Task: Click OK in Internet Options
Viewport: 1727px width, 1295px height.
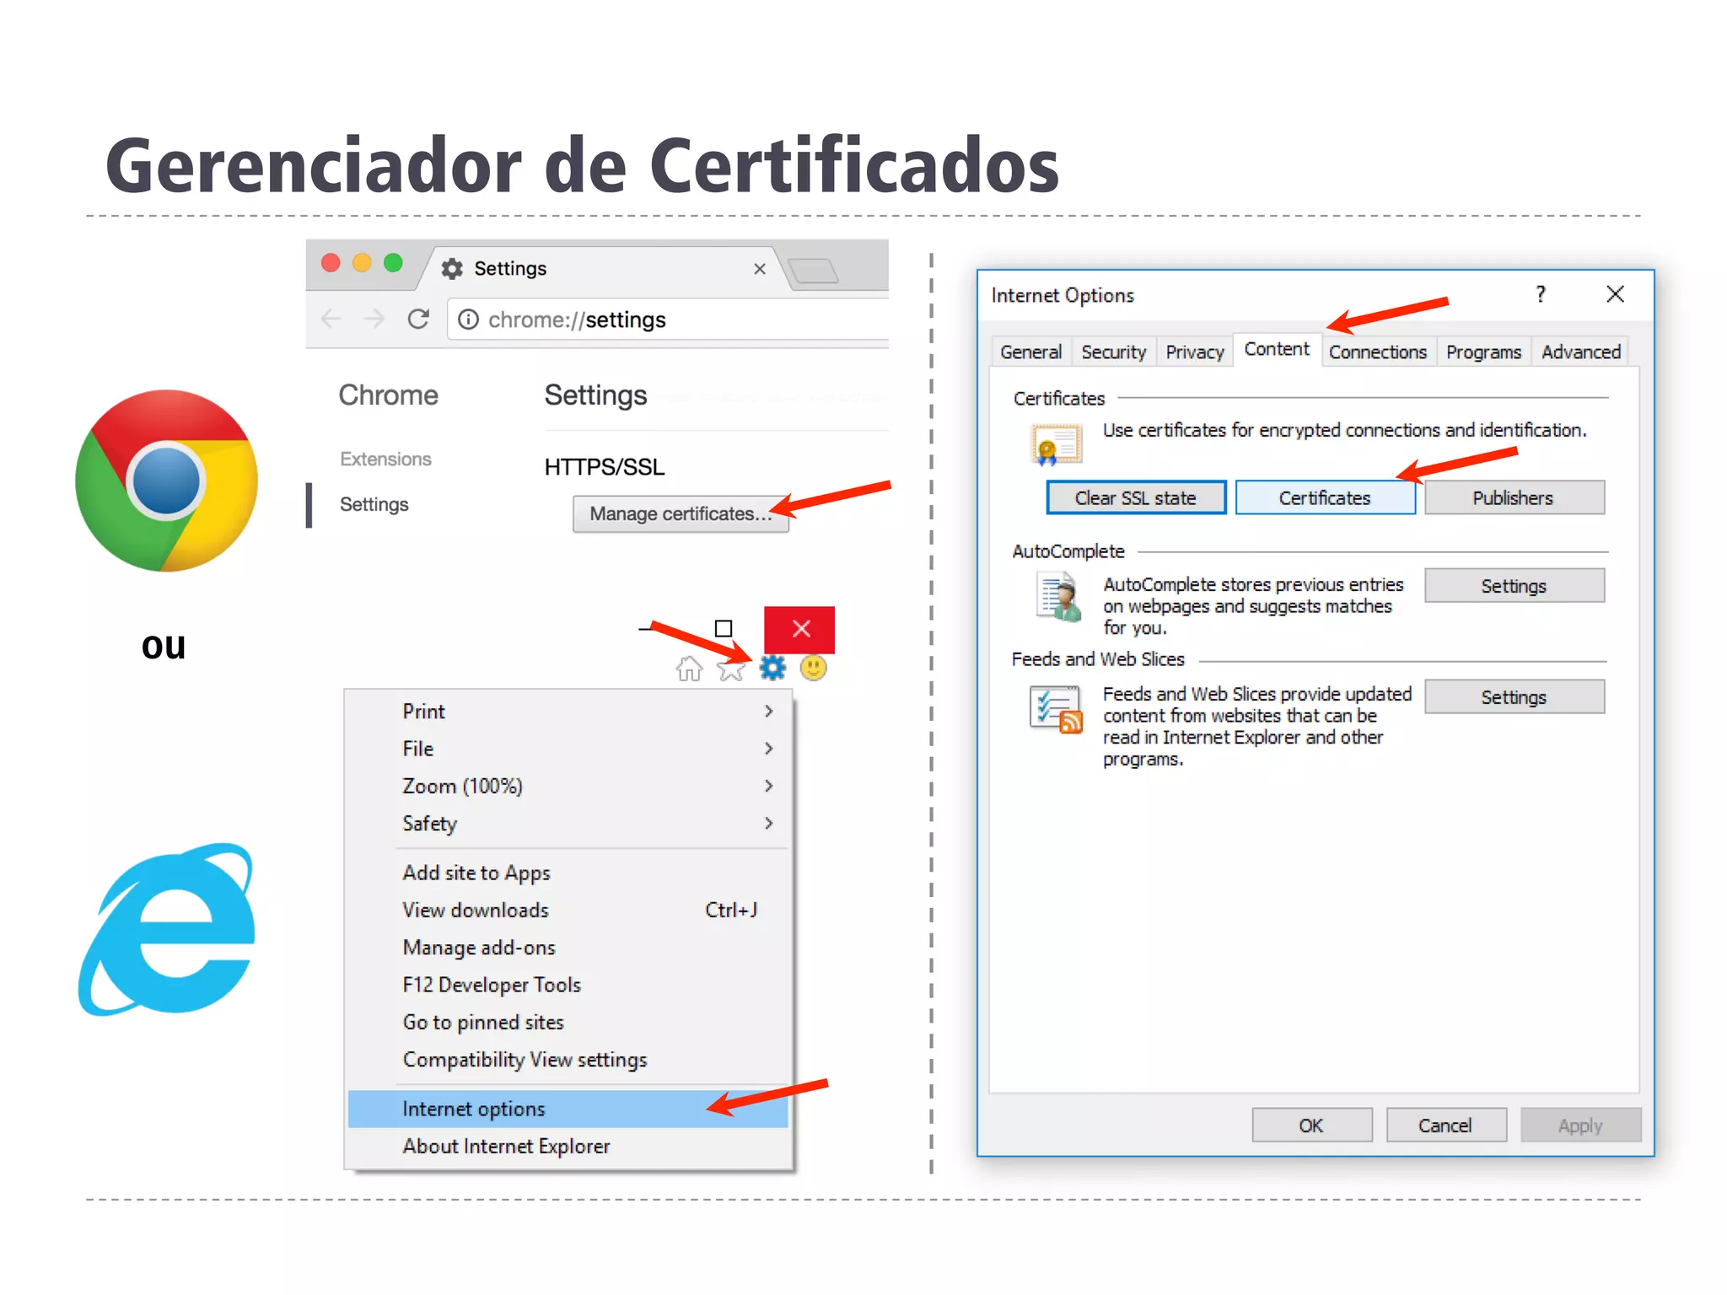Action: pos(1311,1126)
